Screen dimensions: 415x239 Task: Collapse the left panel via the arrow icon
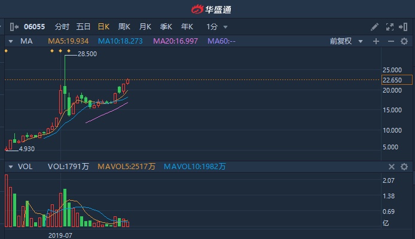click(x=14, y=27)
